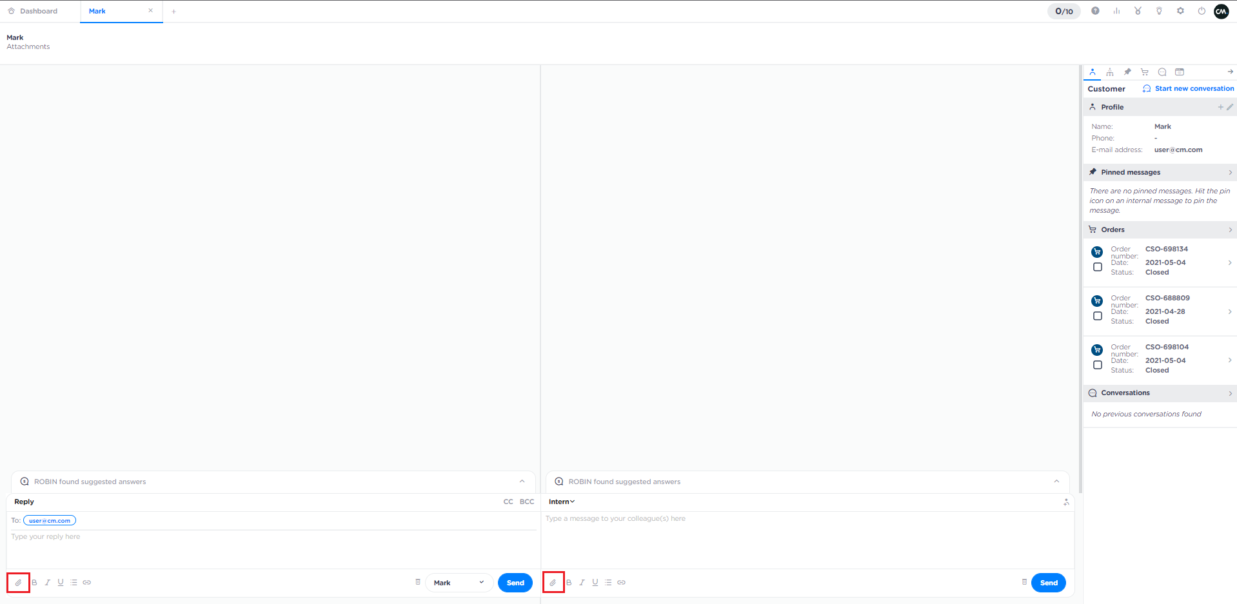1237x604 pixels.
Task: Tick the checkbox for order CSO-698134
Action: [x=1097, y=267]
